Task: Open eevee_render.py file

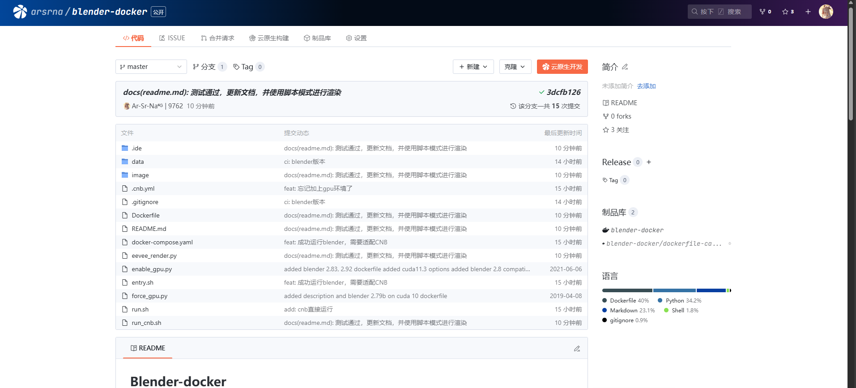Action: (x=154, y=256)
